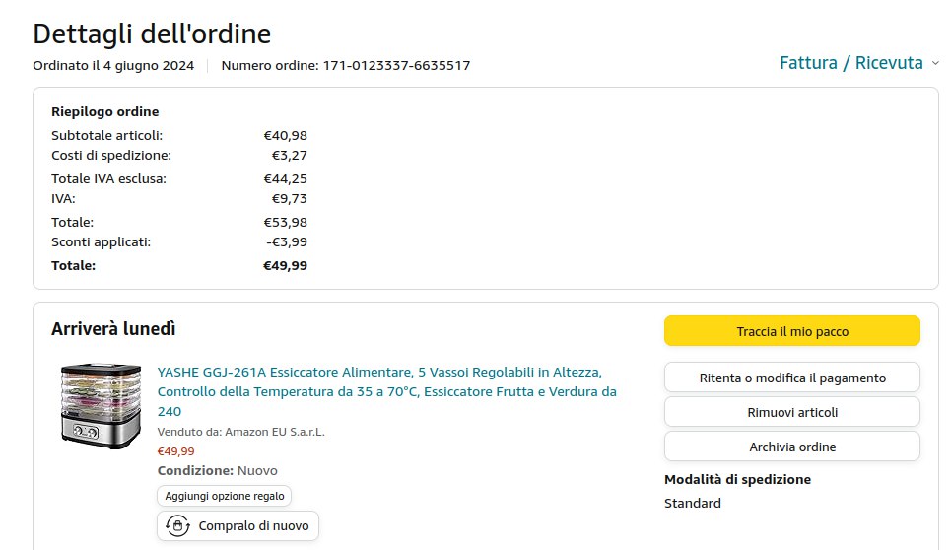Select the Rimuovi articoli button
Viewport: 951px width, 550px height.
coord(792,412)
